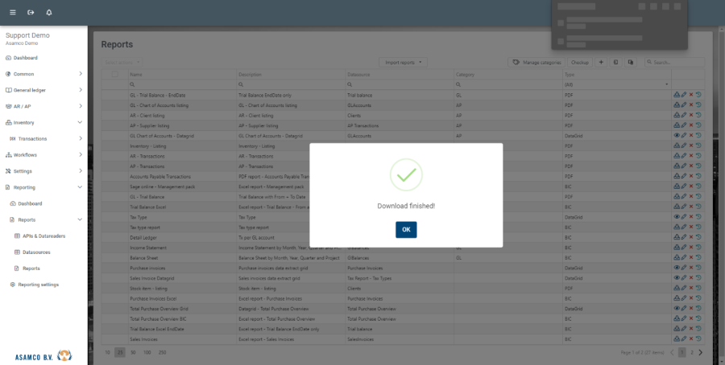Toggle the select-all checkbox in the table header

click(x=114, y=74)
